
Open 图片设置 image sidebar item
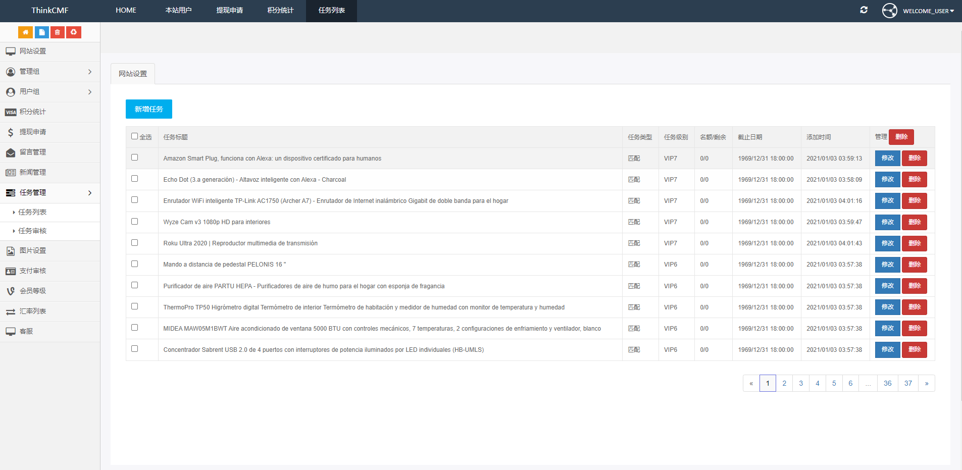(32, 251)
